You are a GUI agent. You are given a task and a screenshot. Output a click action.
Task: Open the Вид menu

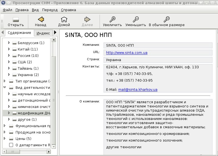(x=35, y=10)
